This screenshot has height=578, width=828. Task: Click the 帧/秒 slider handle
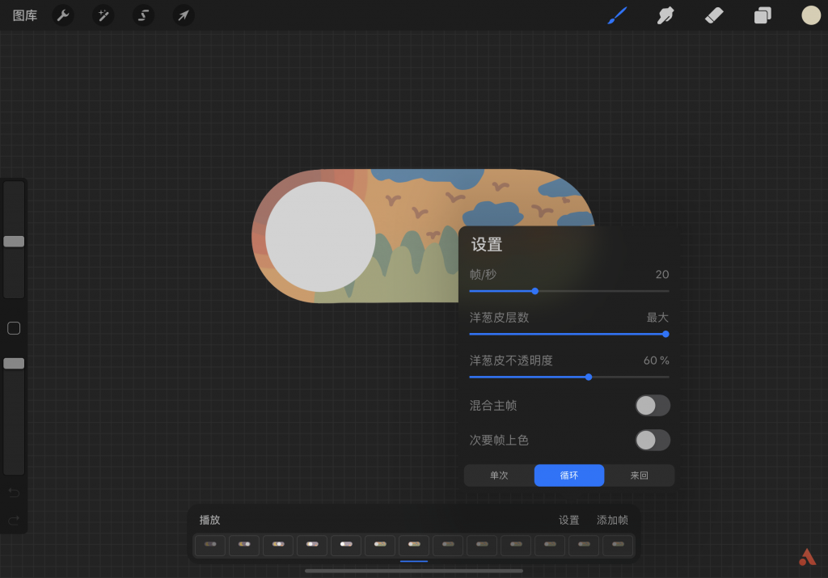(x=535, y=291)
